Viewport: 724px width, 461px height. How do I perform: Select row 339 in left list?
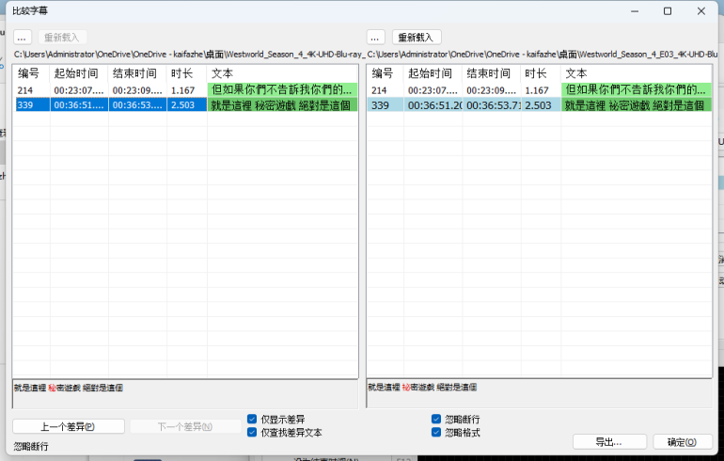pos(186,104)
